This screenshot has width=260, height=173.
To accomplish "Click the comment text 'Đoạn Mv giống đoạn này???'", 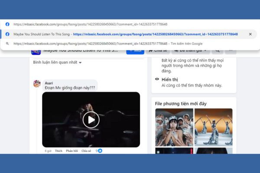I will pyautogui.click(x=70, y=88).
